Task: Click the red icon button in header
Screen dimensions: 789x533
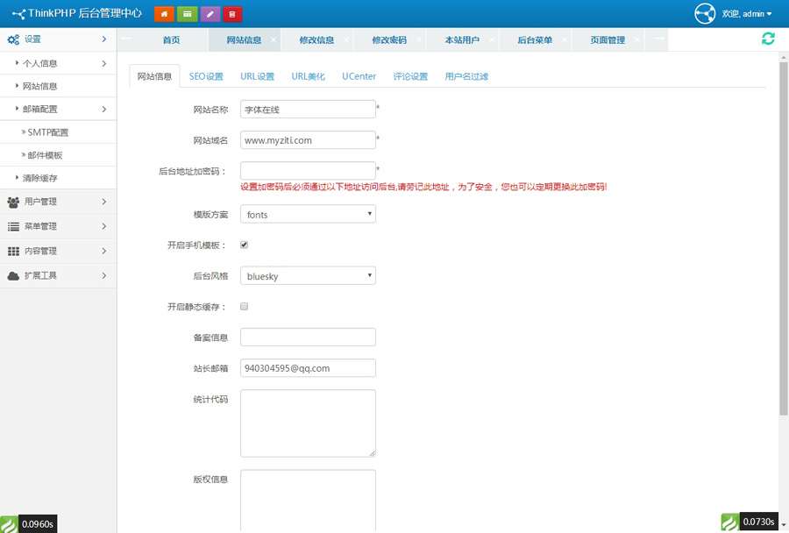Action: [x=232, y=14]
